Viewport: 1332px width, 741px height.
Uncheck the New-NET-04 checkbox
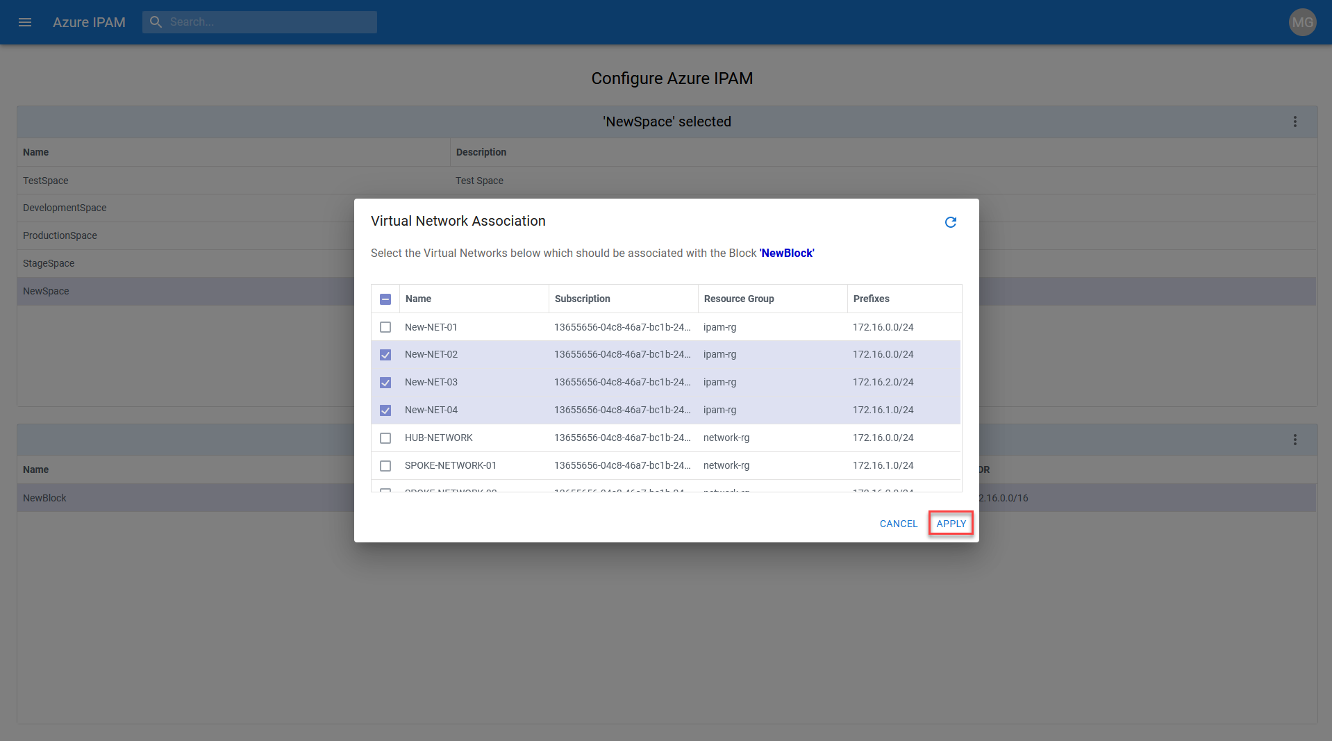tap(385, 410)
